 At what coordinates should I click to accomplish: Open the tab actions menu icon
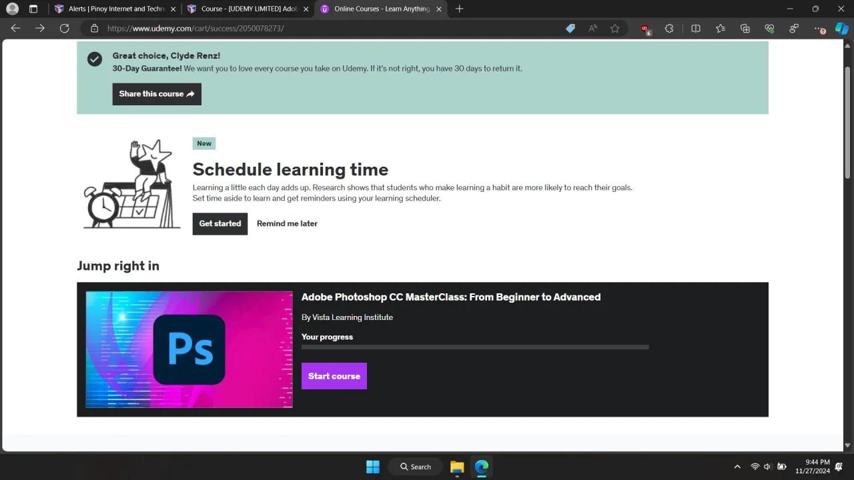point(33,9)
